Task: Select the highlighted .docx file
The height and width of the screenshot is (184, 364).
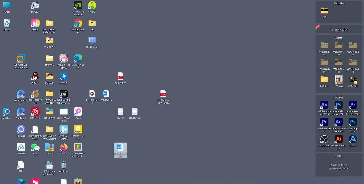Action: [x=120, y=150]
